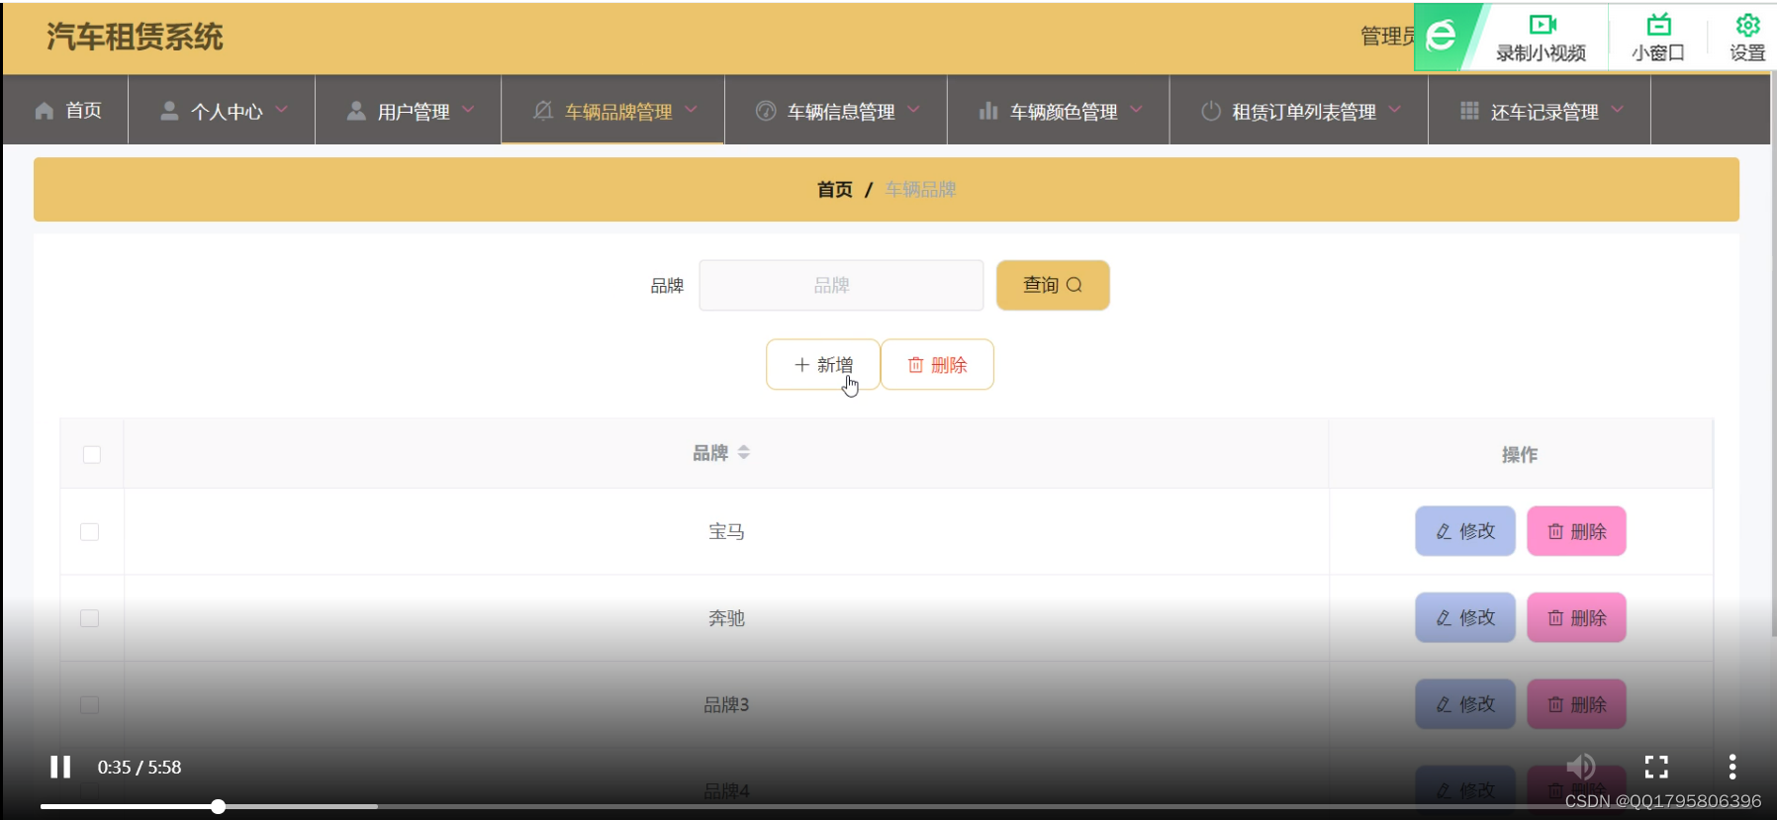Click the icon beside 车辆信息管理
The image size is (1777, 820).
(x=766, y=111)
